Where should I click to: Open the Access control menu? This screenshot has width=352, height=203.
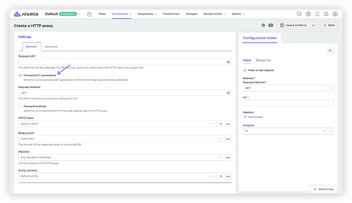(214, 14)
